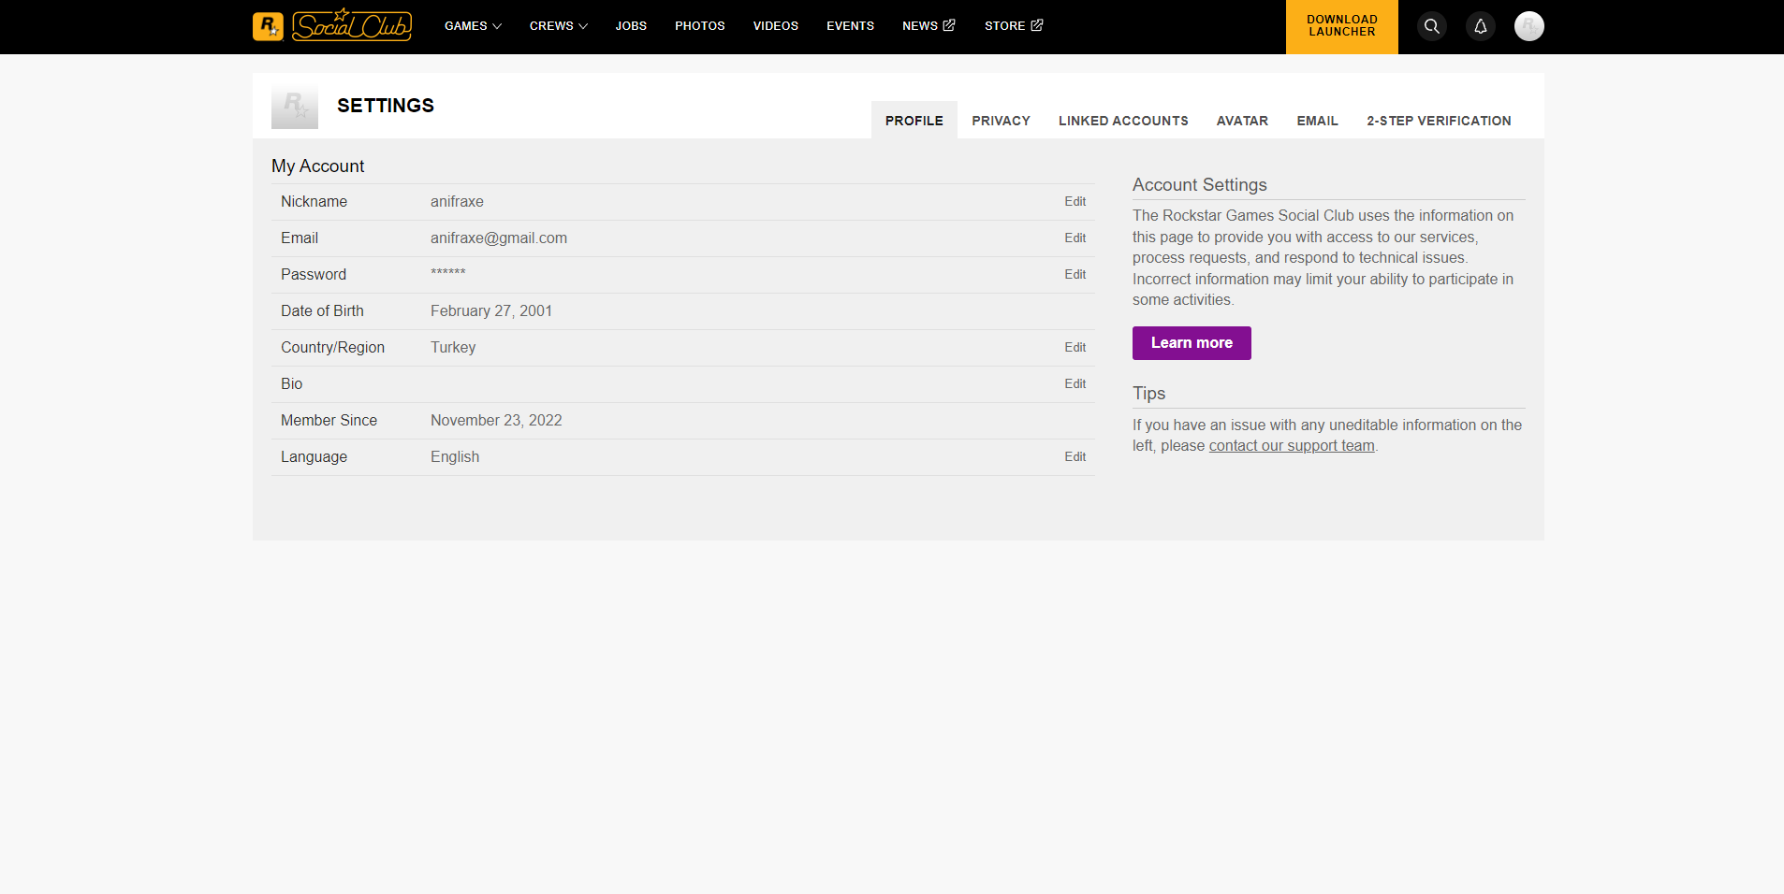Click the Account Settings heading

pyautogui.click(x=1200, y=185)
